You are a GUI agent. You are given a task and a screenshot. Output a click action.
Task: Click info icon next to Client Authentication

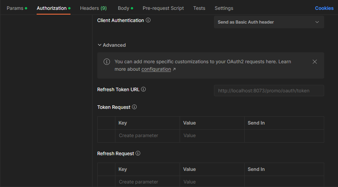click(x=148, y=20)
